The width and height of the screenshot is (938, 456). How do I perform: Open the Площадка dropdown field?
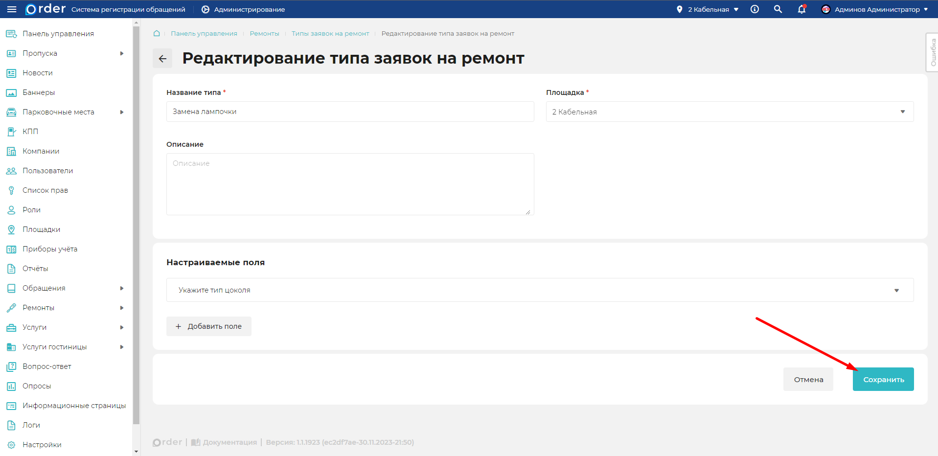click(729, 112)
